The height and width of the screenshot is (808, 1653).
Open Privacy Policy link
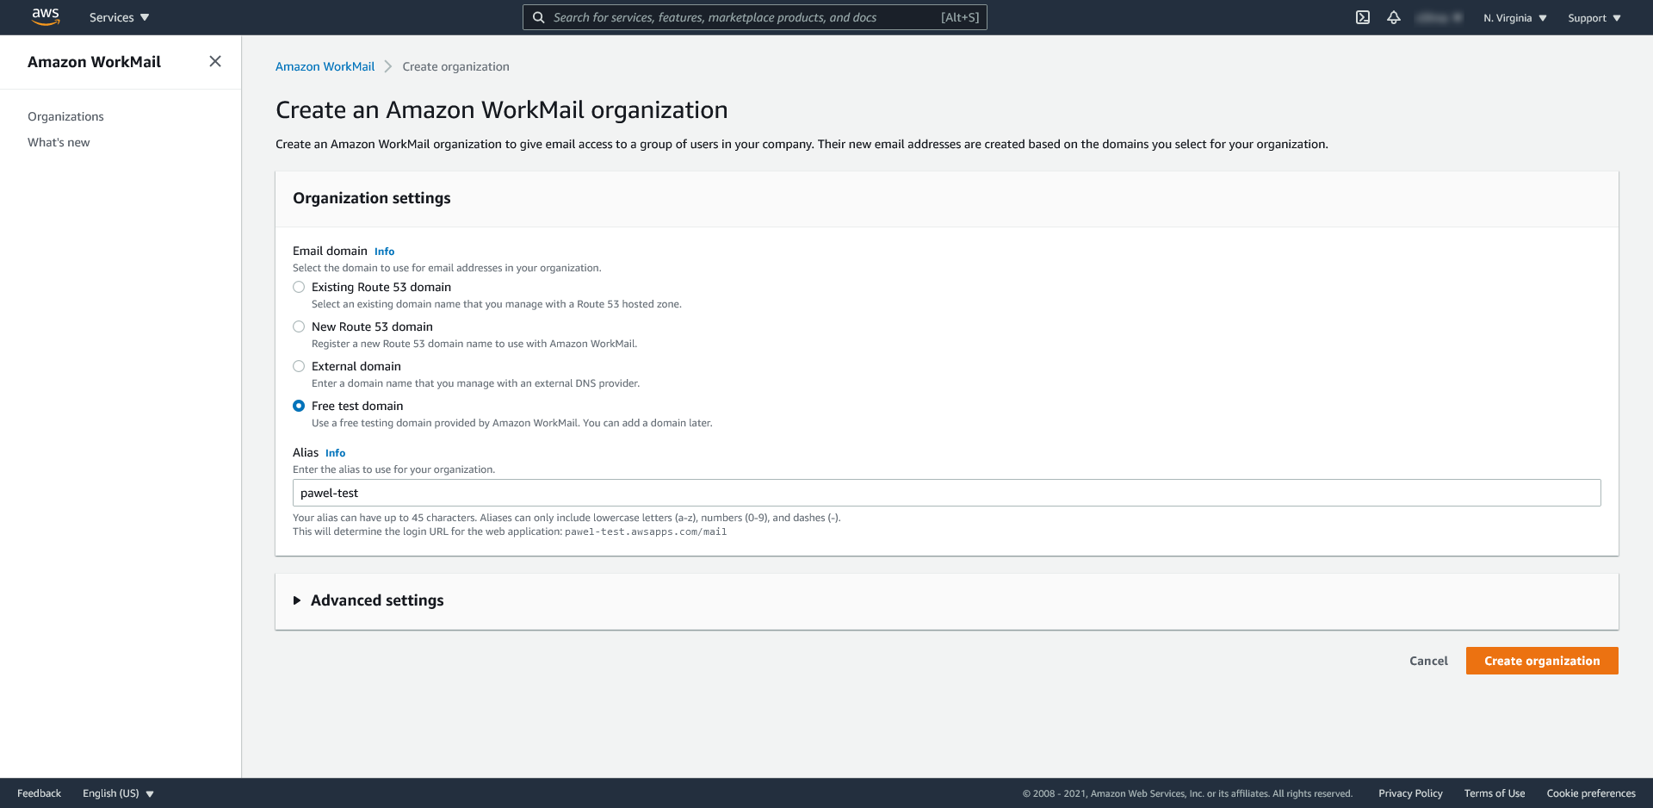click(1410, 793)
